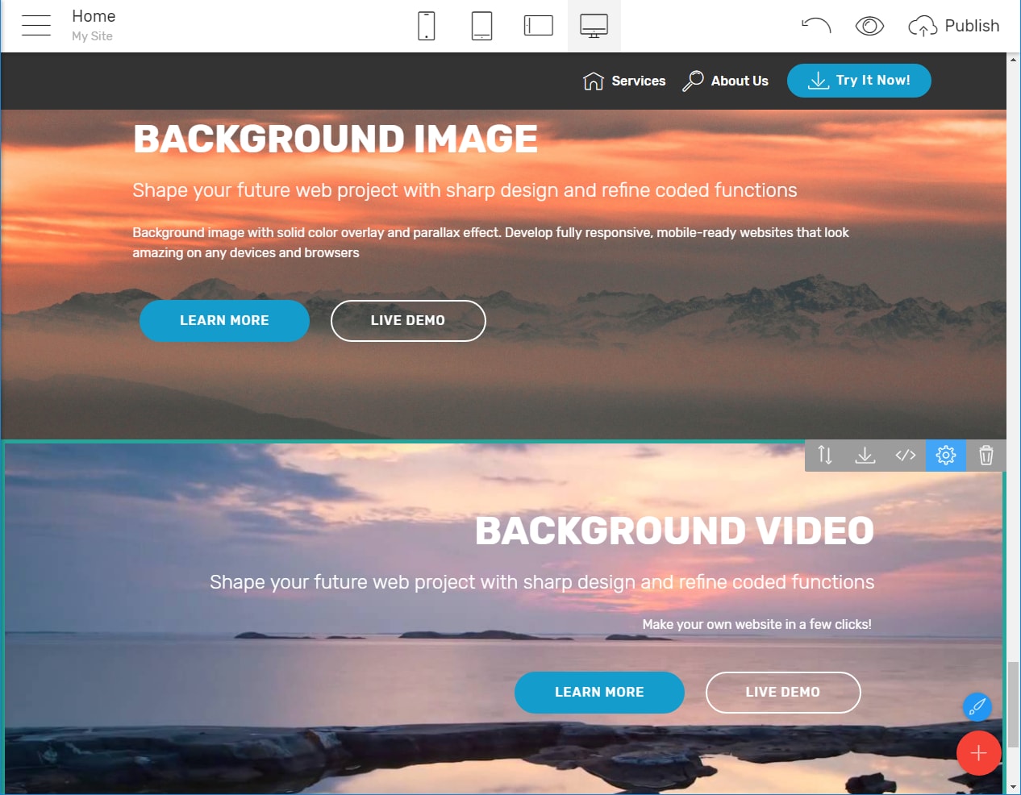
Task: Switch to tablet portrait preview
Action: click(x=481, y=26)
